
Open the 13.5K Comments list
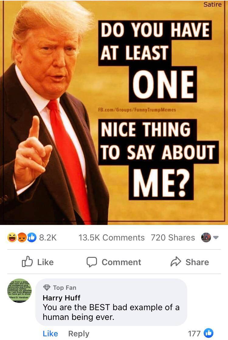[112, 238]
